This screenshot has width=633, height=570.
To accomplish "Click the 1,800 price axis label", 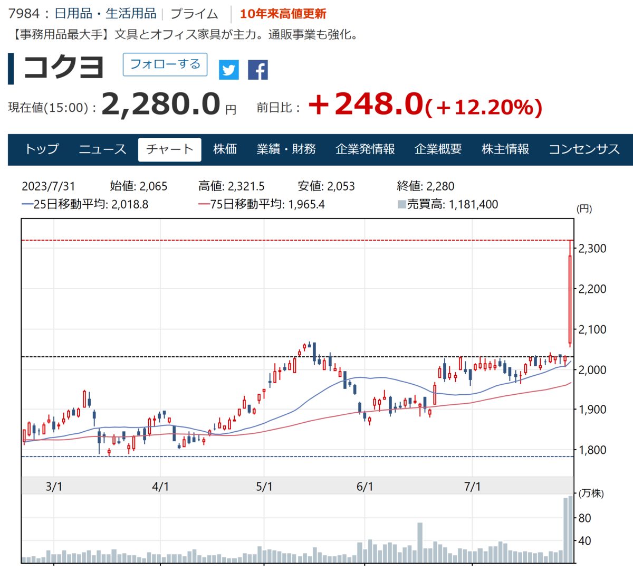I will [592, 450].
